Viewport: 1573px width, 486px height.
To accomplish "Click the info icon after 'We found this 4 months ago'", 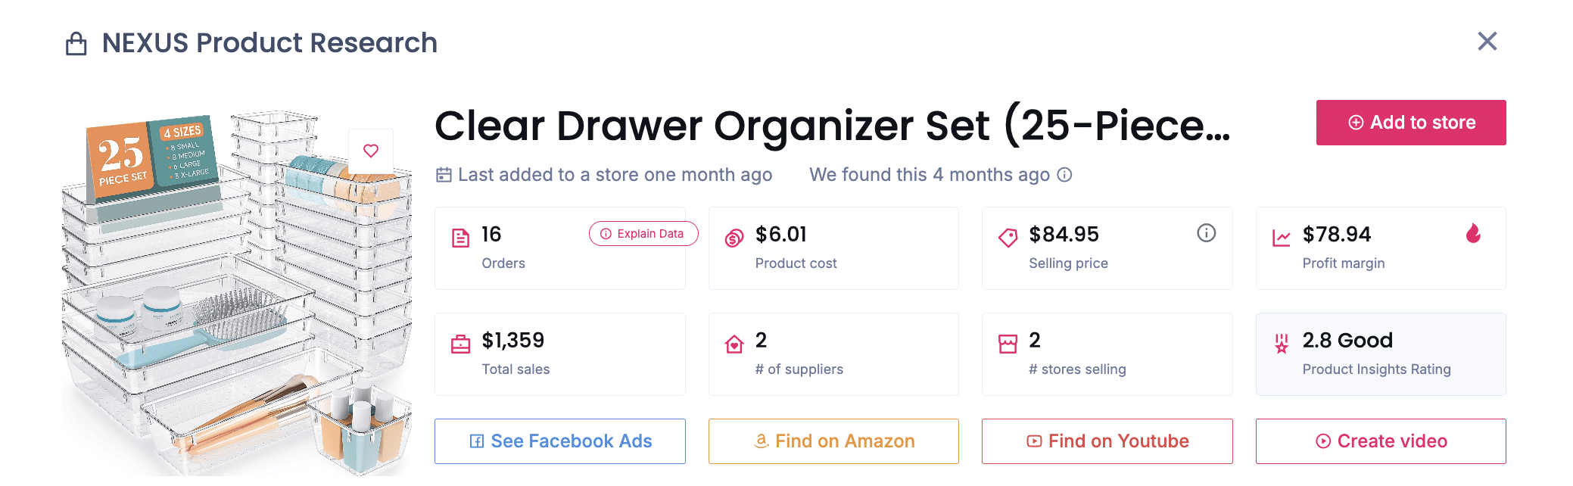I will pyautogui.click(x=1066, y=175).
